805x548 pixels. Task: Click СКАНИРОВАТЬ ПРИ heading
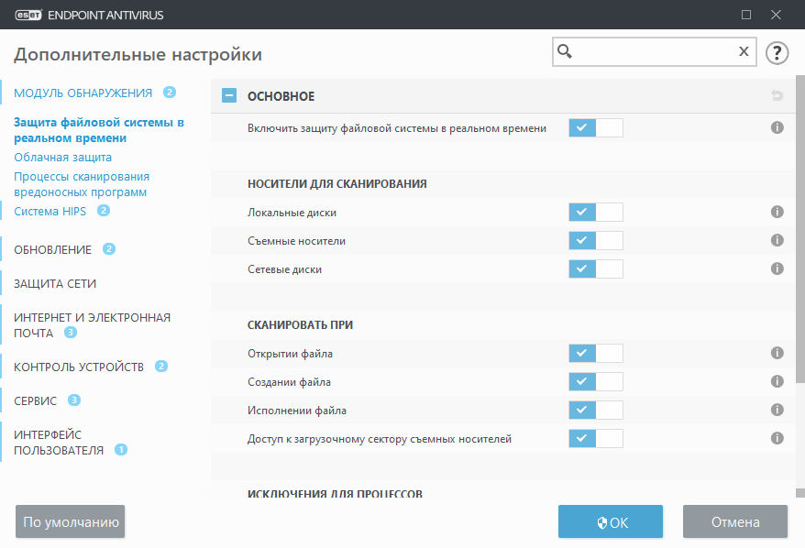300,324
